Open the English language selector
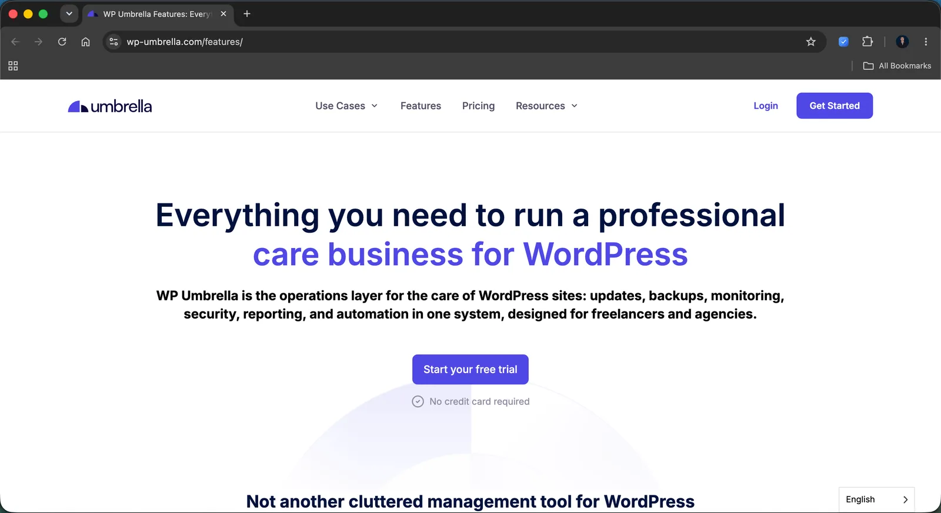Viewport: 941px width, 513px height. (876, 499)
